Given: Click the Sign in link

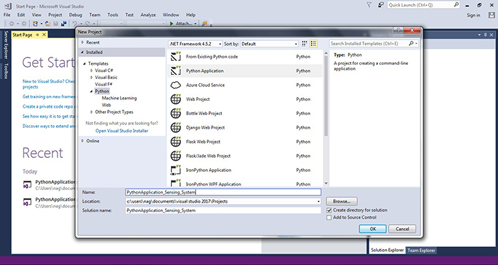Looking at the screenshot, I should (x=474, y=15).
